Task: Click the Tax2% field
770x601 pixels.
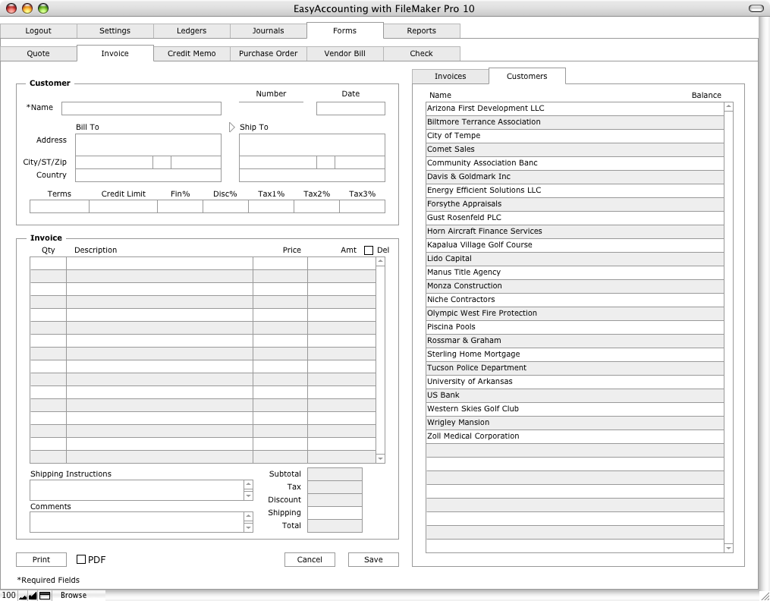Action: tap(317, 206)
